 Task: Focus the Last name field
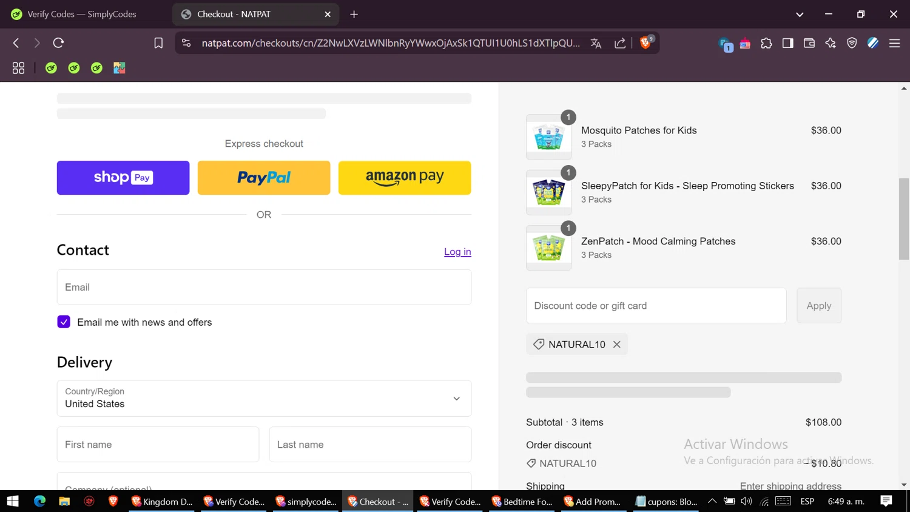370,445
